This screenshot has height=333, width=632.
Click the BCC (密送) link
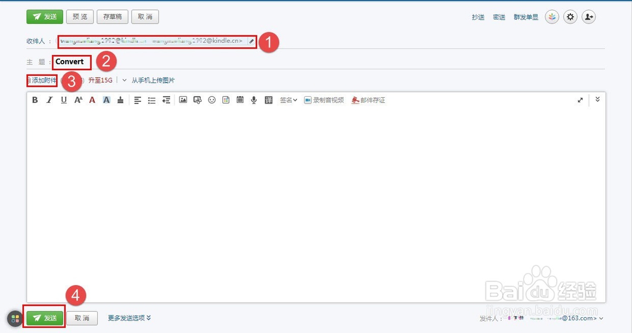coord(499,17)
